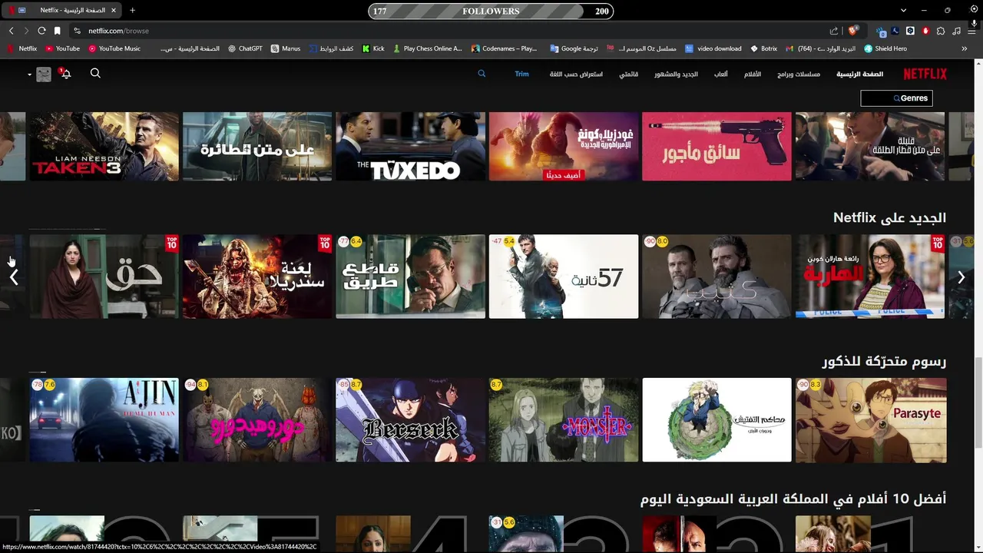Open the Netflix bookmark in the bookmarks bar
Image resolution: width=983 pixels, height=553 pixels.
pos(22,48)
